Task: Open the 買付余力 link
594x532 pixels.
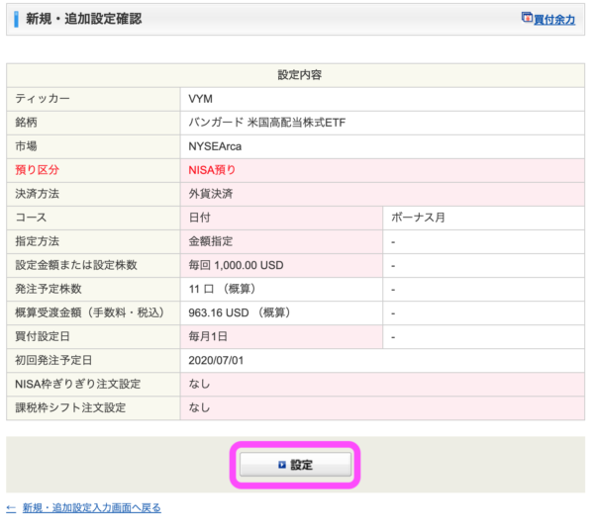Action: pyautogui.click(x=554, y=20)
